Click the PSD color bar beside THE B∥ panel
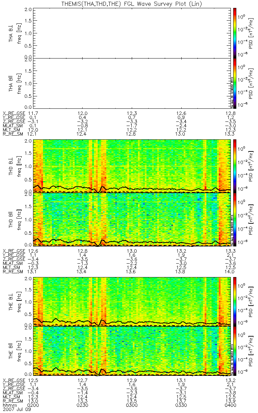Viewport: 258px width, 413px height. coord(235,351)
